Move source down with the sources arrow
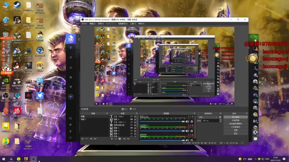This screenshot has width=289, height=162. [x=129, y=139]
